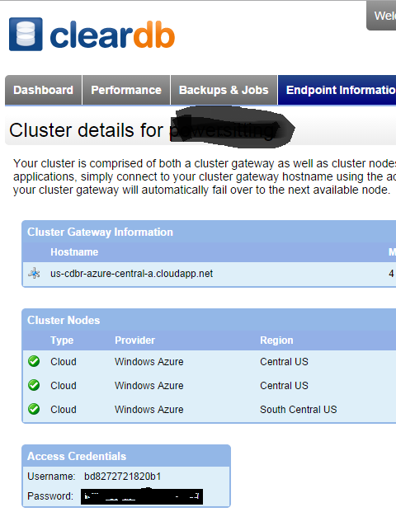The image size is (396, 512).
Task: Click Windows Azure in the South Central US row
Action: [x=149, y=410]
